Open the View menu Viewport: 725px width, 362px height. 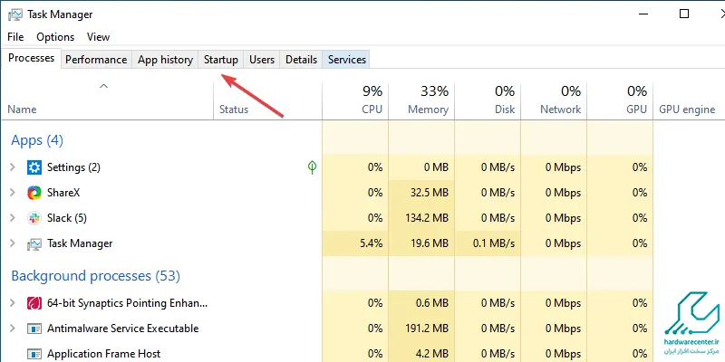tap(99, 37)
